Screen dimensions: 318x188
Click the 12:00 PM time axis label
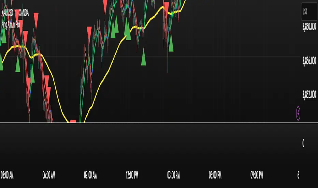coord(132,175)
